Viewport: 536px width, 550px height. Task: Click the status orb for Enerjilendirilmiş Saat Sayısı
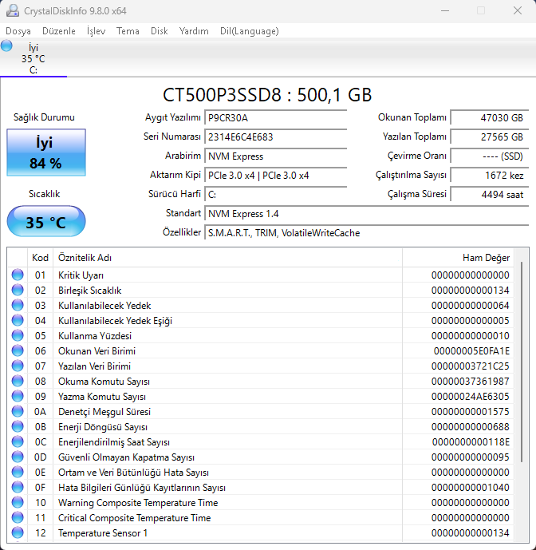(x=18, y=441)
